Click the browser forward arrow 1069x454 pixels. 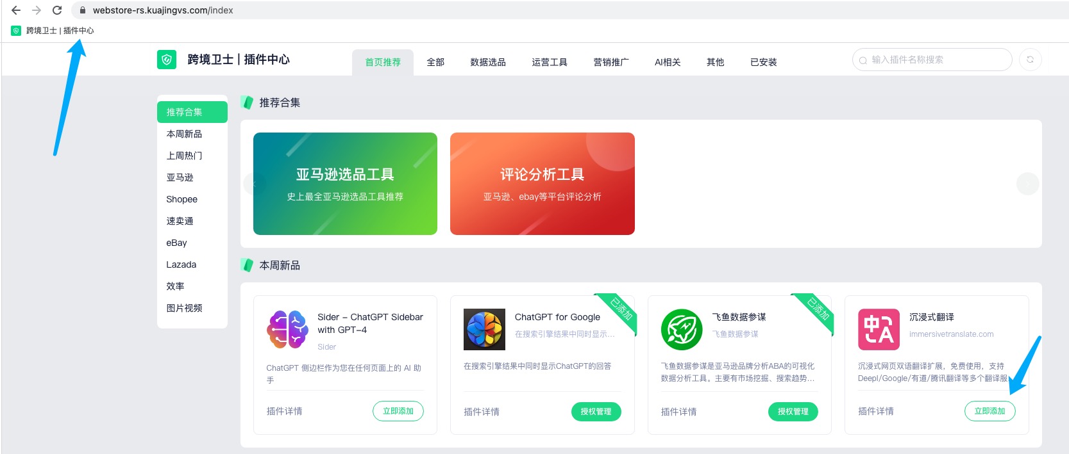pos(37,10)
